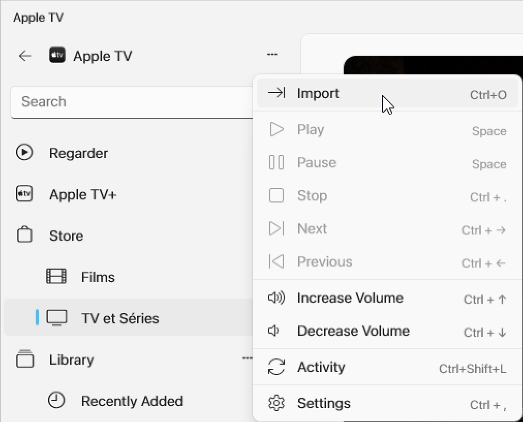Open the three-dot menu beside Apple TV header
This screenshot has width=523, height=422.
[272, 54]
